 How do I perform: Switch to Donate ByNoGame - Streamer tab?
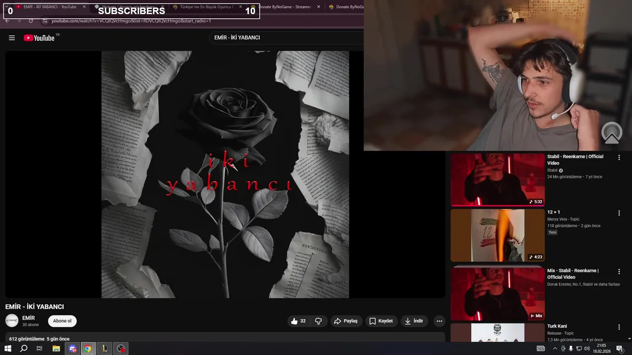pyautogui.click(x=284, y=7)
